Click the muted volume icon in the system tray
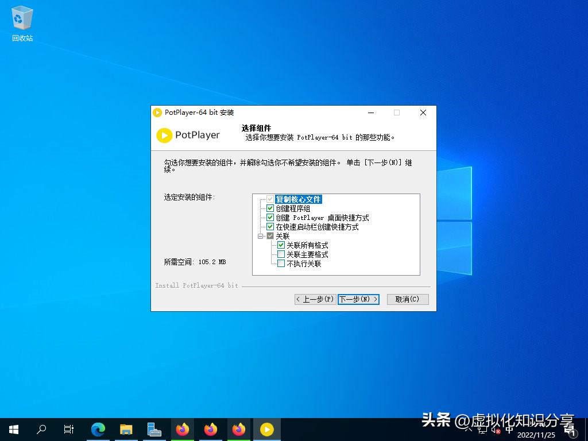This screenshot has width=588, height=441. click(497, 430)
